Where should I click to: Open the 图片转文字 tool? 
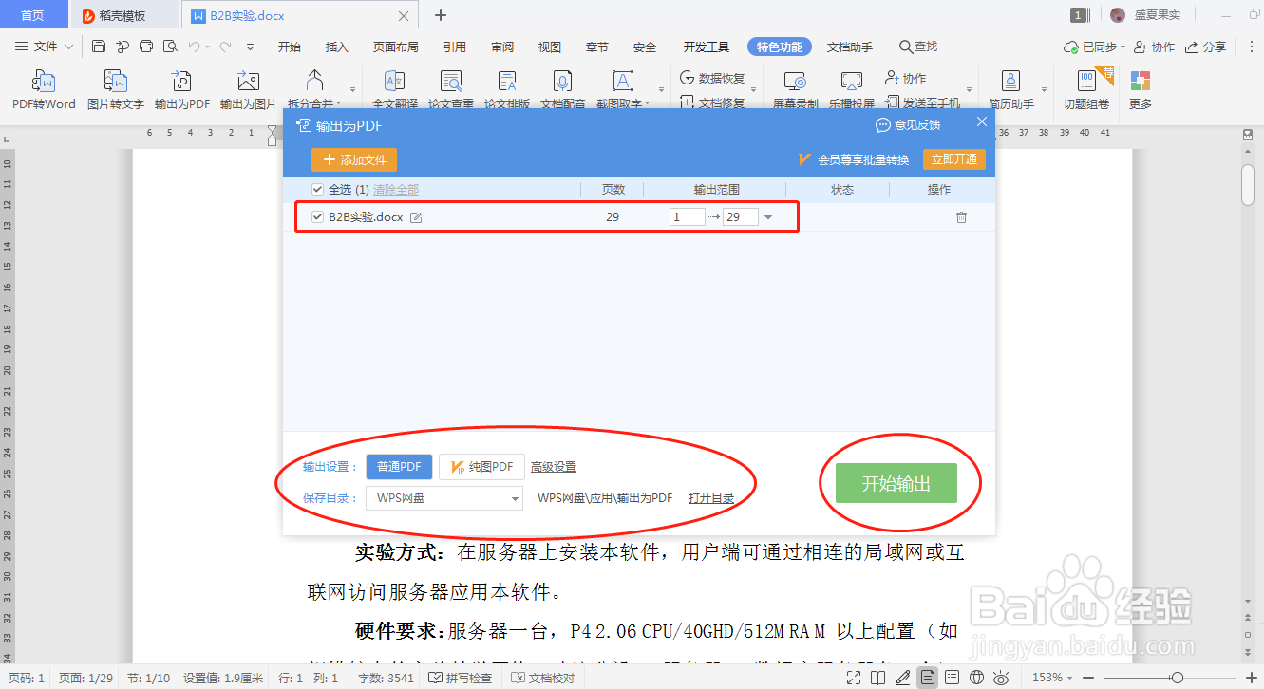[x=114, y=90]
